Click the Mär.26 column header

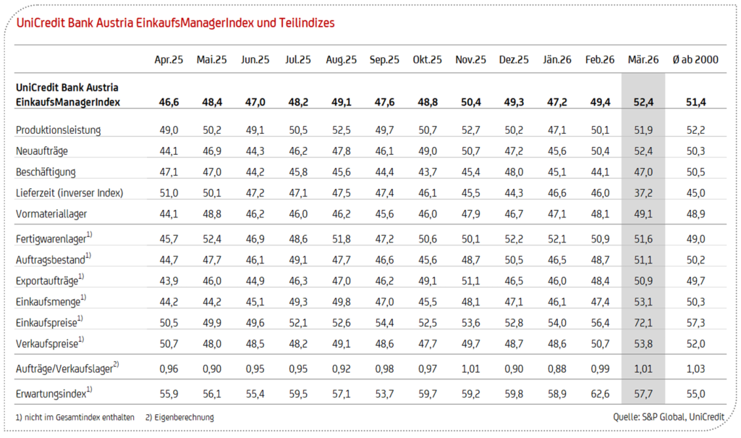[643, 60]
